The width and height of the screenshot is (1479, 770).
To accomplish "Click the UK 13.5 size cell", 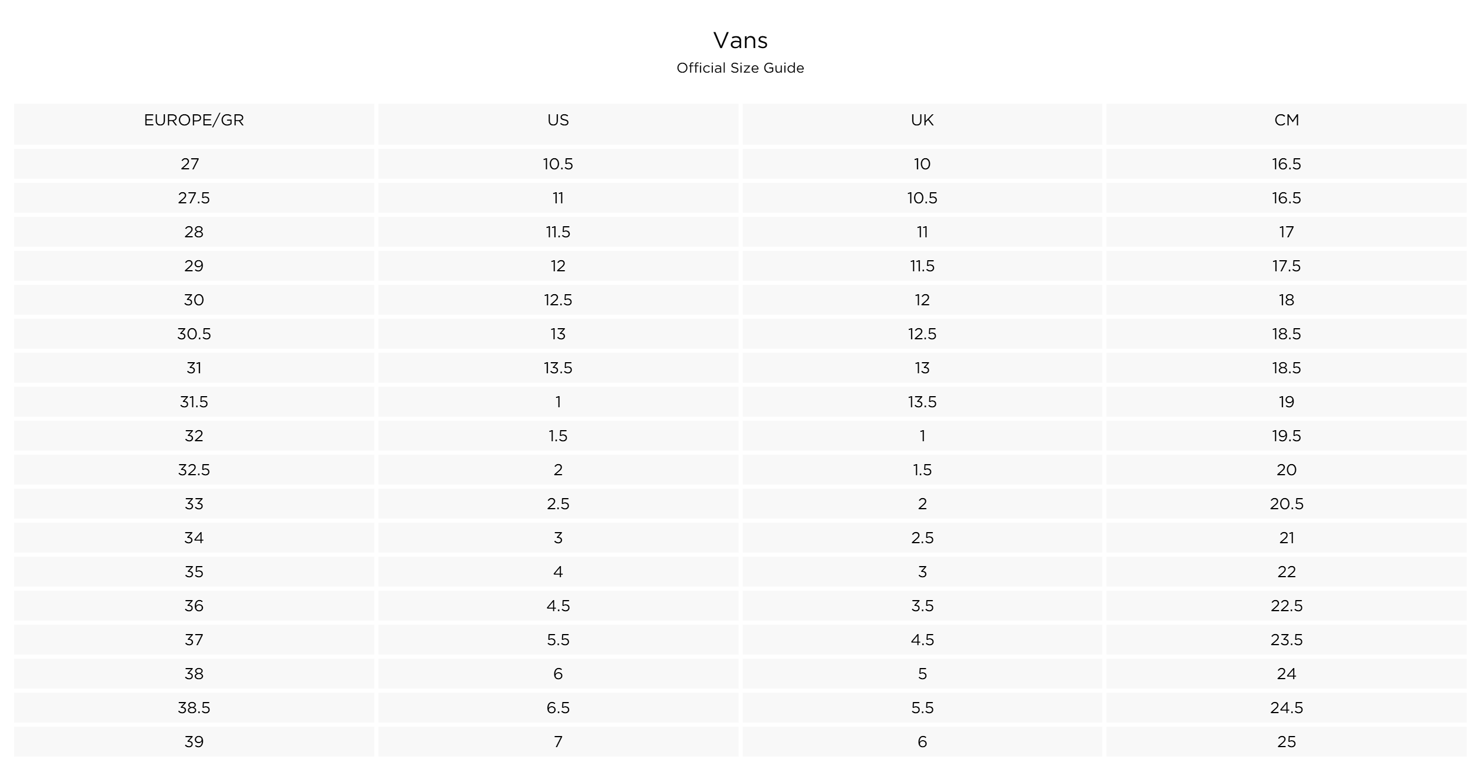I will 922,401.
